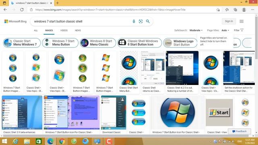Screen dimensions: 258x145
Task: Open the Favorites list icon
Action: [227, 10]
